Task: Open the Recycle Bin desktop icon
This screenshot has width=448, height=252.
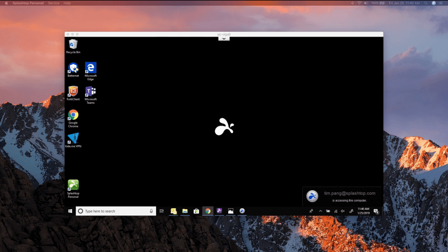Action: [x=73, y=45]
